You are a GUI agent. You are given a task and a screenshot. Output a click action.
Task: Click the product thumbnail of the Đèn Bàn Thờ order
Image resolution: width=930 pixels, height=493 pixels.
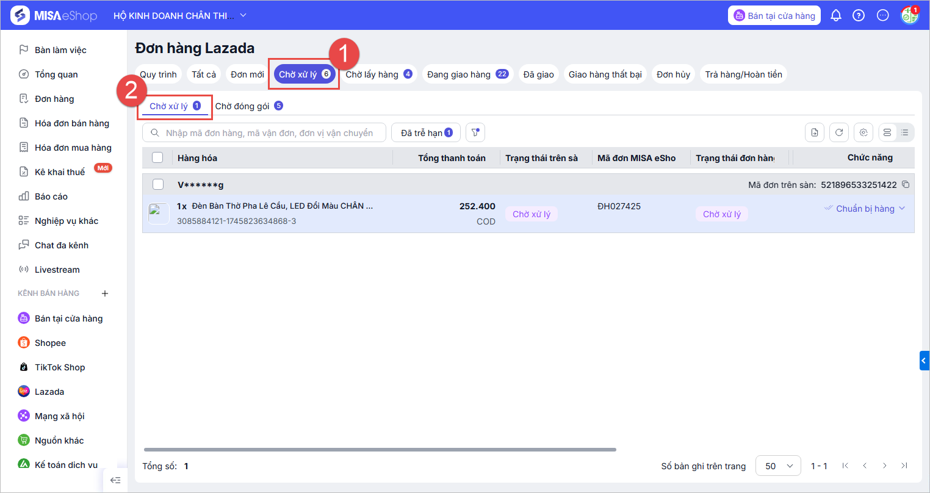tap(159, 214)
